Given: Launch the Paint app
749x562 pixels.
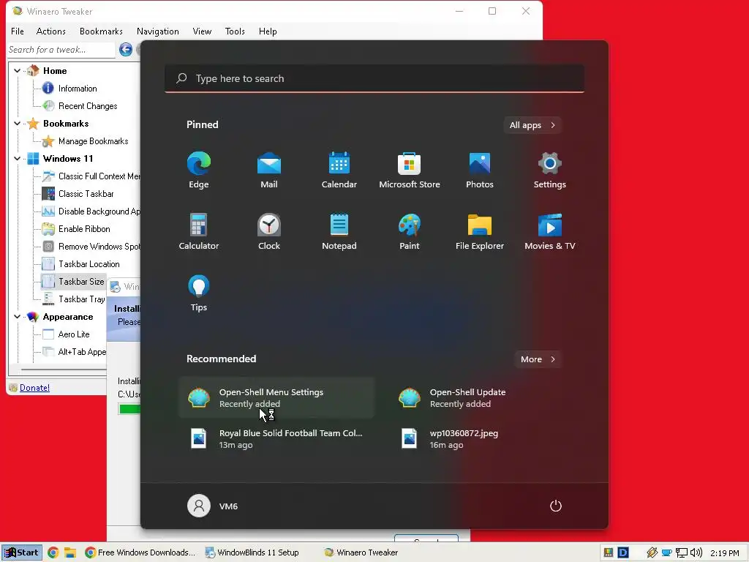Looking at the screenshot, I should coord(410,232).
